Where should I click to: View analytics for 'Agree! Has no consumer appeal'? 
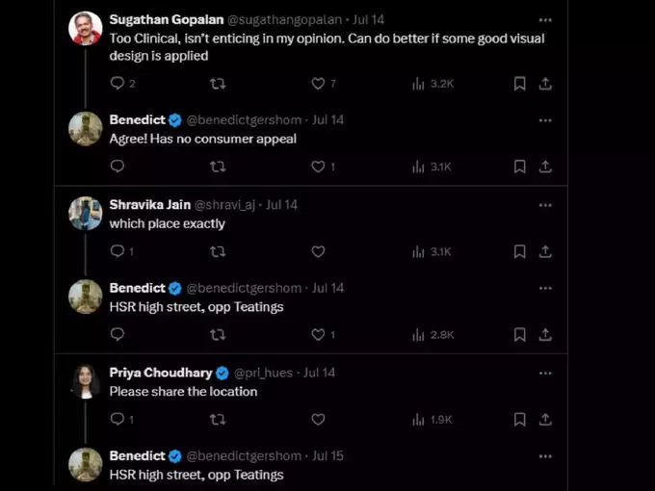pos(432,167)
